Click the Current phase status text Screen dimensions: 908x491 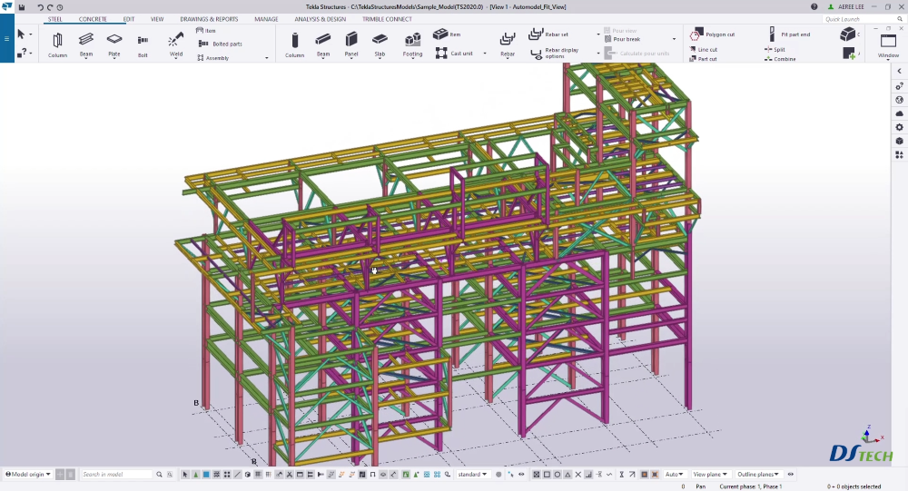[x=751, y=486]
